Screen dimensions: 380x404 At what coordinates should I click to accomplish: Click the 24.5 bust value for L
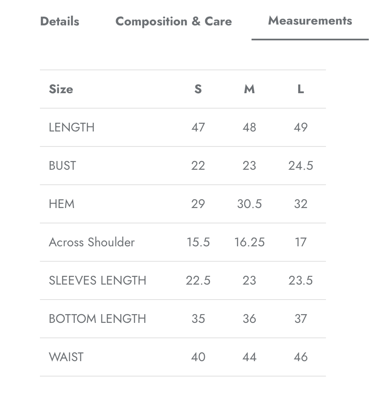click(301, 166)
